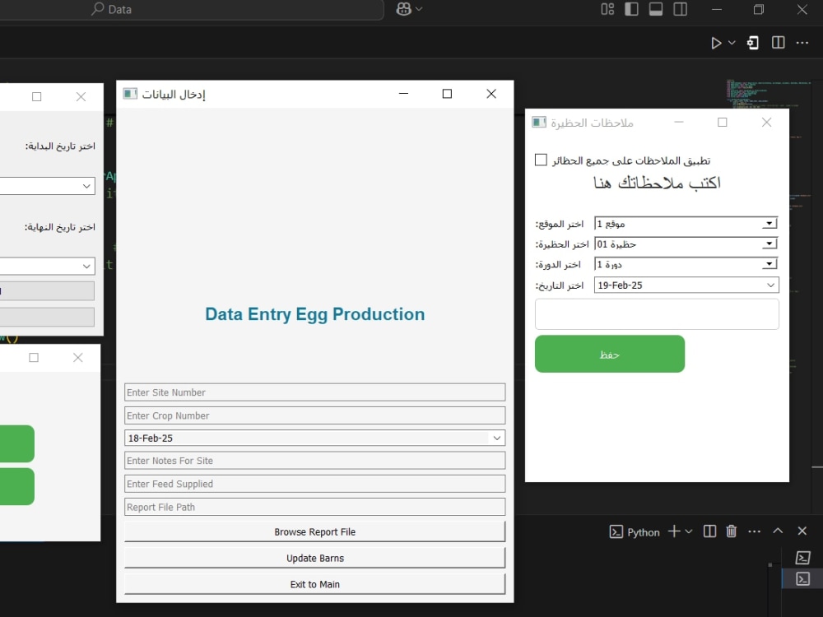Minimize the إدخال البيانات window
Image resolution: width=823 pixels, height=617 pixels.
pyautogui.click(x=403, y=94)
